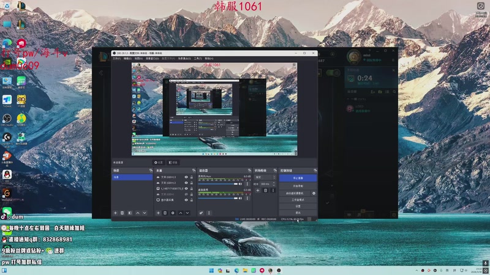
Task: Move selected source down with arrow
Action: tap(187, 213)
